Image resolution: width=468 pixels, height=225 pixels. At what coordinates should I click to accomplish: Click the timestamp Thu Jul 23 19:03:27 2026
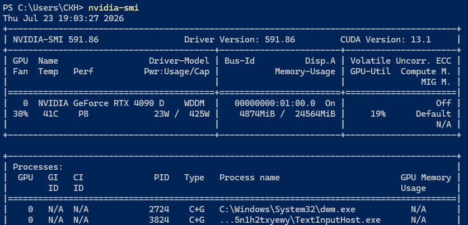click(x=63, y=18)
